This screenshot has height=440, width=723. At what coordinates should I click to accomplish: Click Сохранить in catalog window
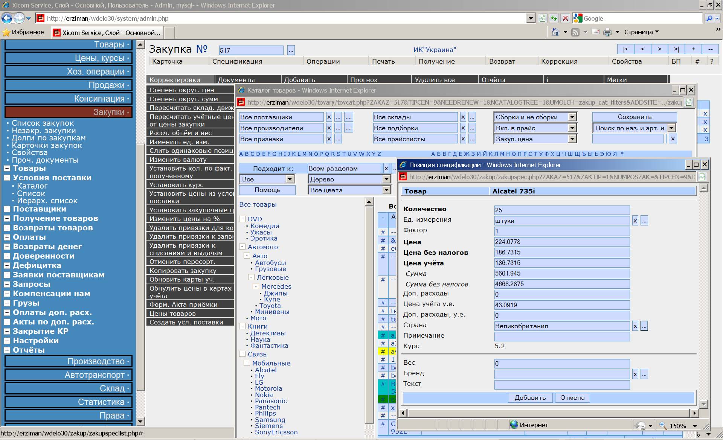click(635, 117)
